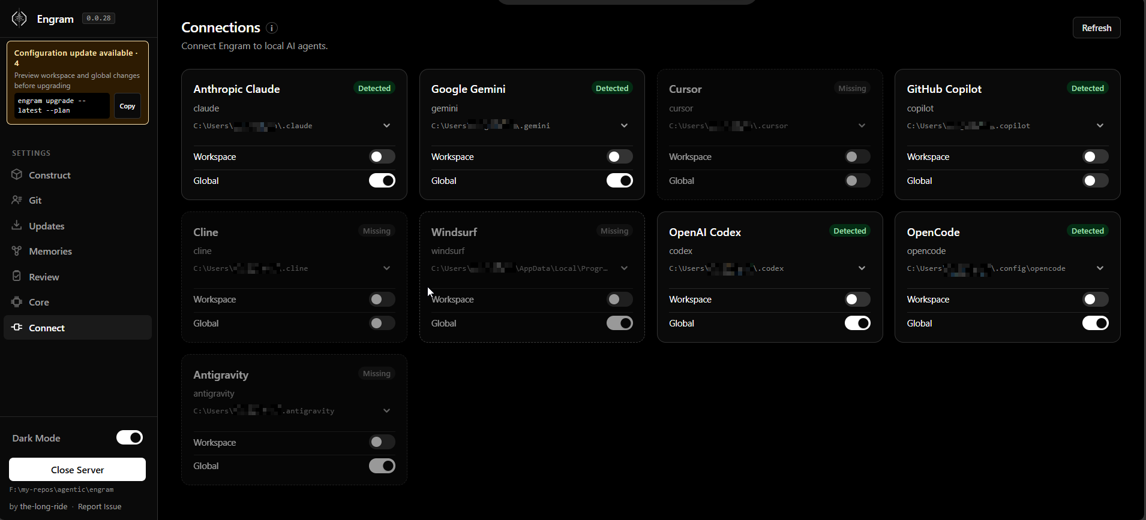Click the F:\my-repos\agentic\engram path

[x=61, y=489]
